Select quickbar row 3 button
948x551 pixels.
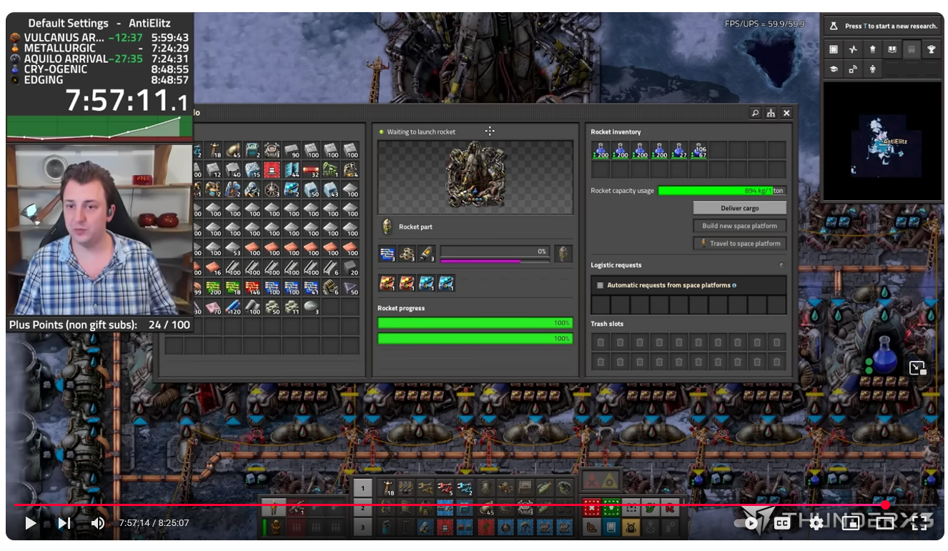pyautogui.click(x=362, y=528)
